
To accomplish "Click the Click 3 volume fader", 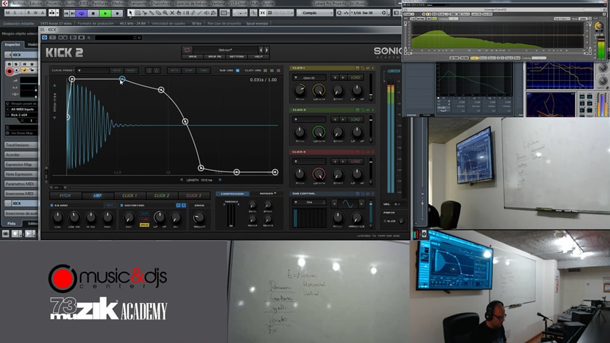I will pyautogui.click(x=370, y=169).
